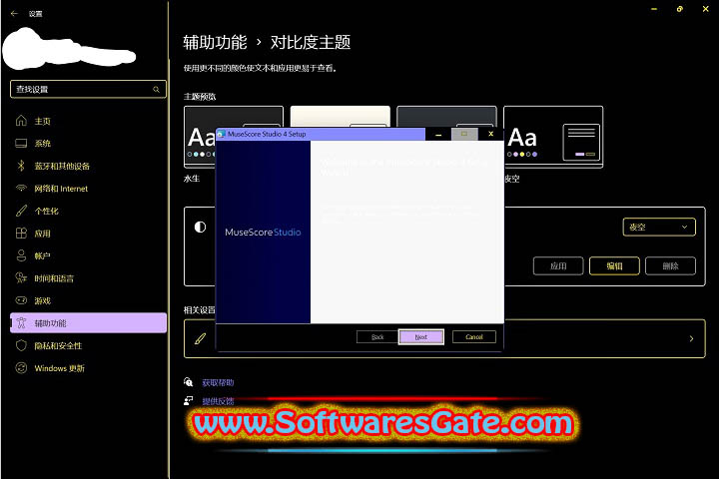This screenshot has width=719, height=479.
Task: Click the monitor icon next to 系统
Action: [21, 143]
